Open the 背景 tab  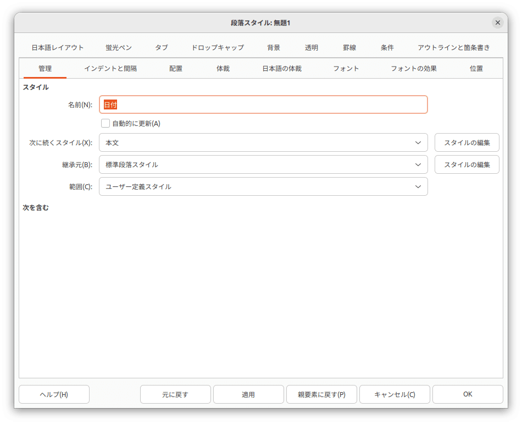coord(274,48)
